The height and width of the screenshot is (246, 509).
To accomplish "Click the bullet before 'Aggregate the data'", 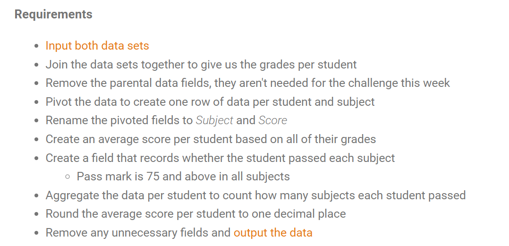I will coord(36,196).
